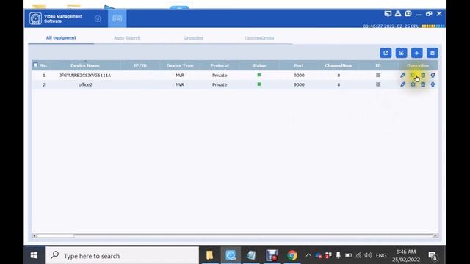Select device name office2
The image size is (470, 264).
pyautogui.click(x=85, y=84)
